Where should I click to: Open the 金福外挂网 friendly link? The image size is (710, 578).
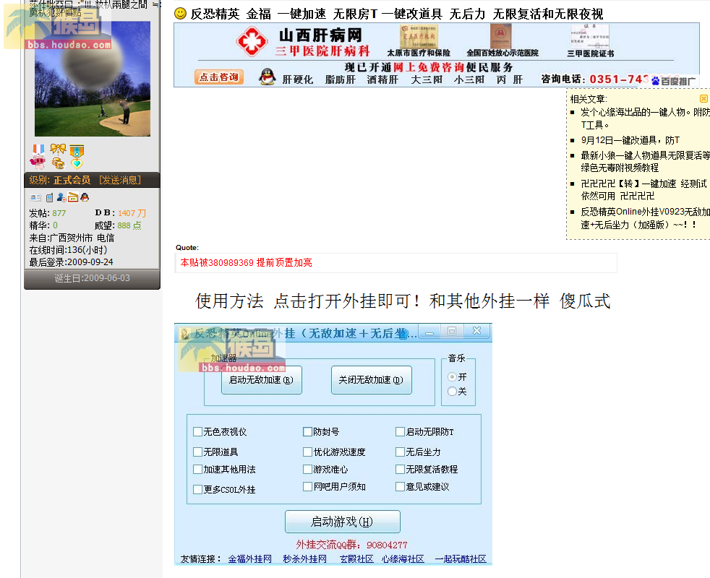(x=250, y=559)
